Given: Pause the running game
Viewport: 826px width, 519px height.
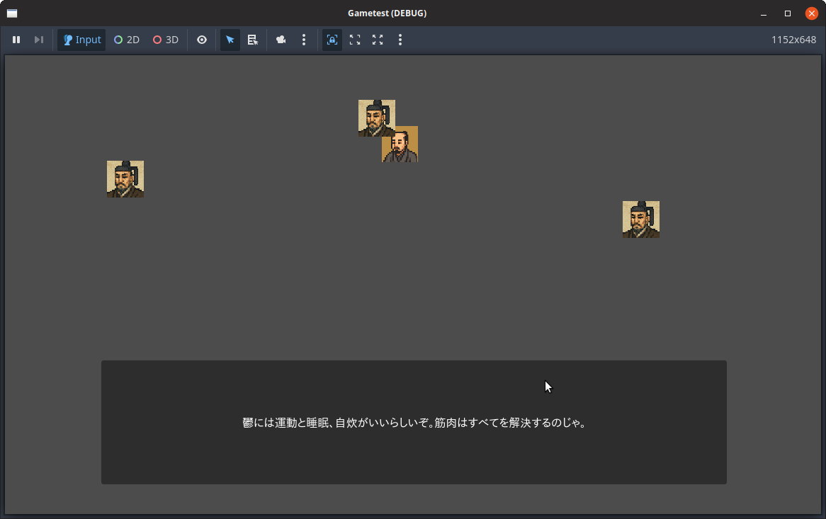Looking at the screenshot, I should [16, 40].
